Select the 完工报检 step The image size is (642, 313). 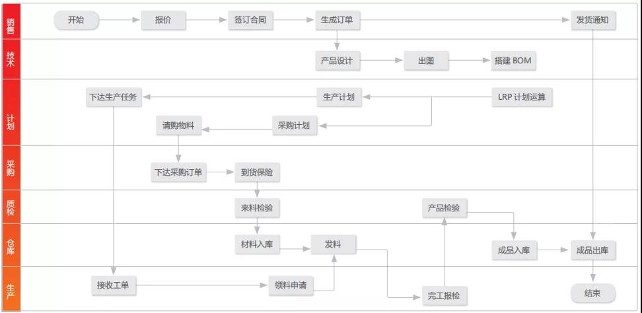tap(445, 295)
